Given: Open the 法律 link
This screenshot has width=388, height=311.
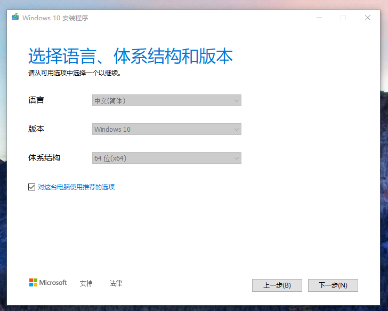Looking at the screenshot, I should 116,283.
